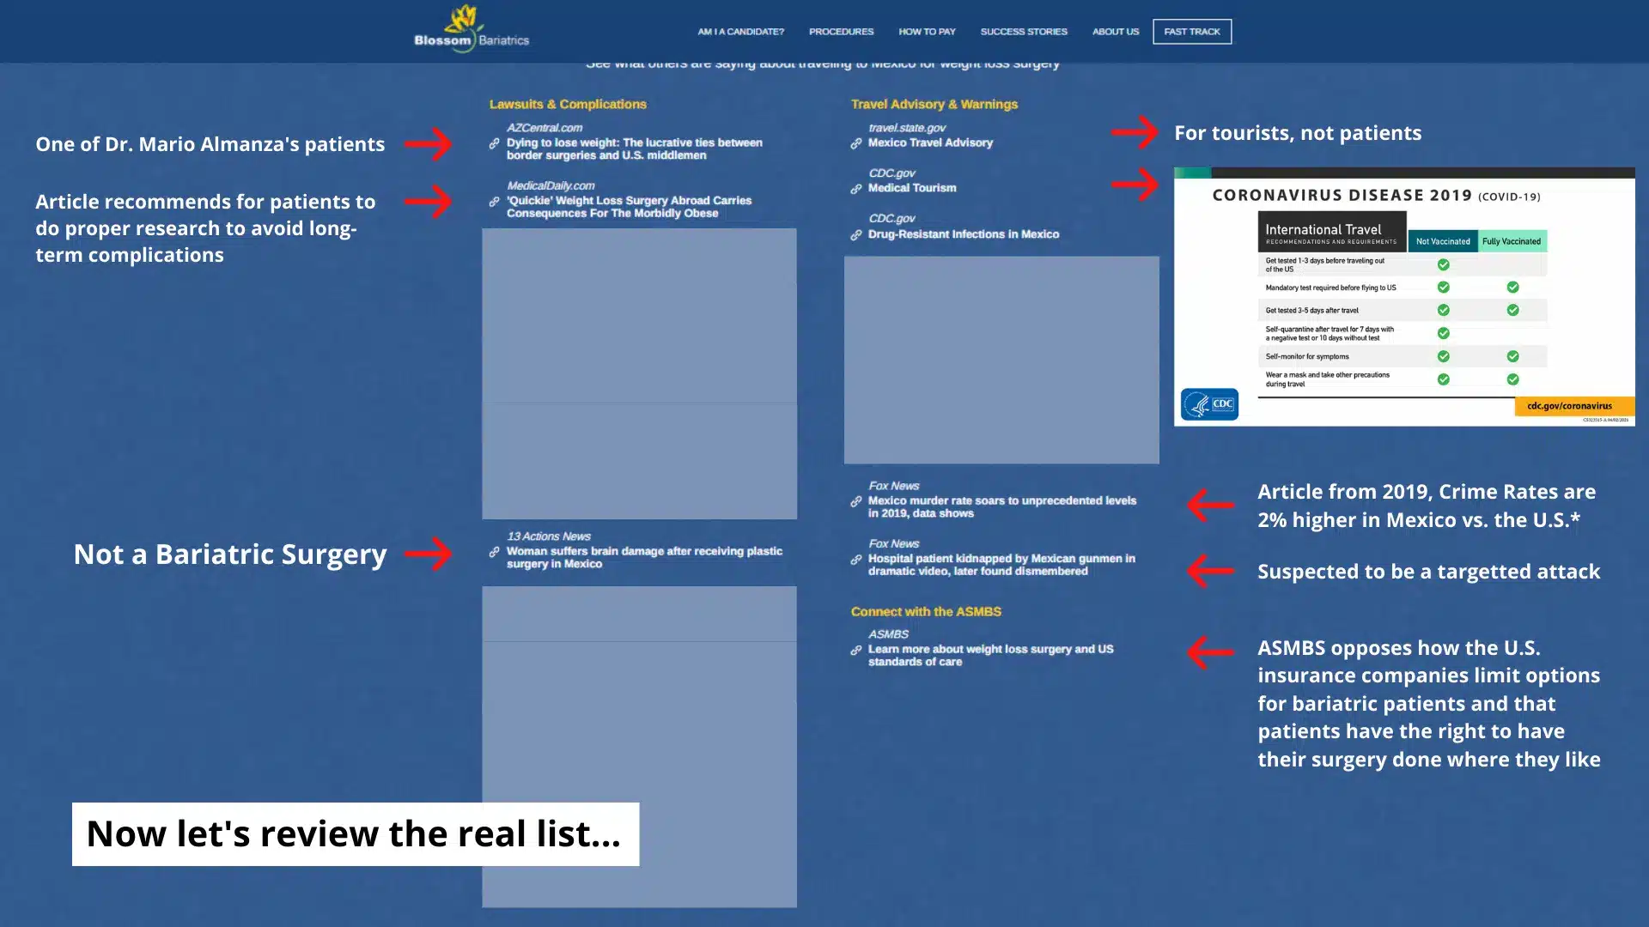
Task: Click Fox News Mexico murder rate article
Action: click(x=1001, y=506)
